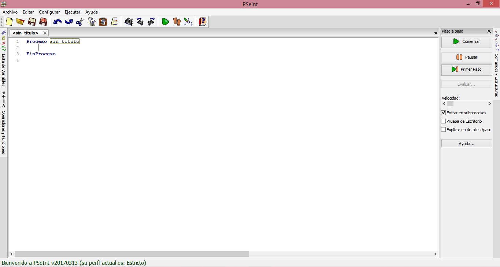Save with the dark floppy disk icon
Viewport: 500px width, 267px height.
point(32,22)
